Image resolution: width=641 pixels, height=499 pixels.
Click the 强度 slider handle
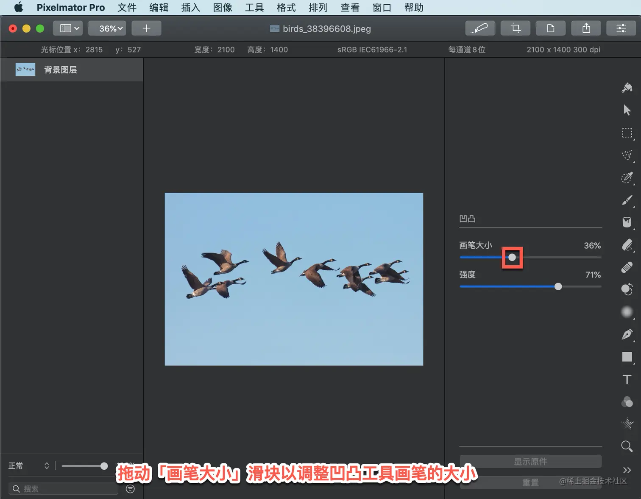[x=558, y=286]
